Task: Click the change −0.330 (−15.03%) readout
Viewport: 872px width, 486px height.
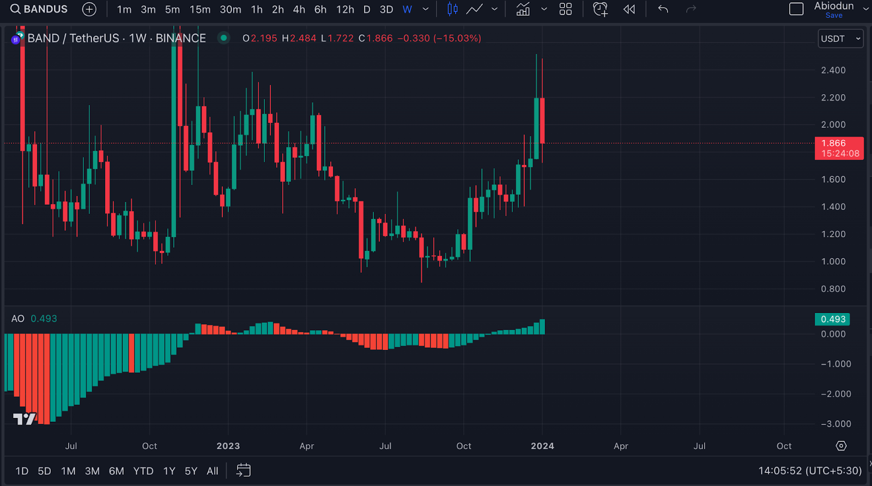Action: [x=439, y=38]
